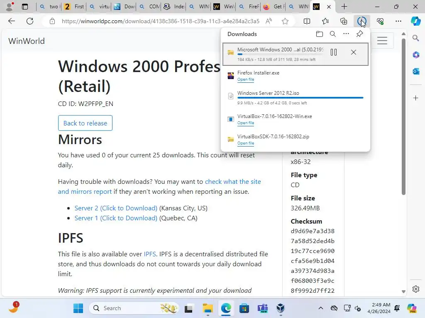Open File Explorer from the taskbar
This screenshot has width=425, height=318.
click(x=208, y=308)
